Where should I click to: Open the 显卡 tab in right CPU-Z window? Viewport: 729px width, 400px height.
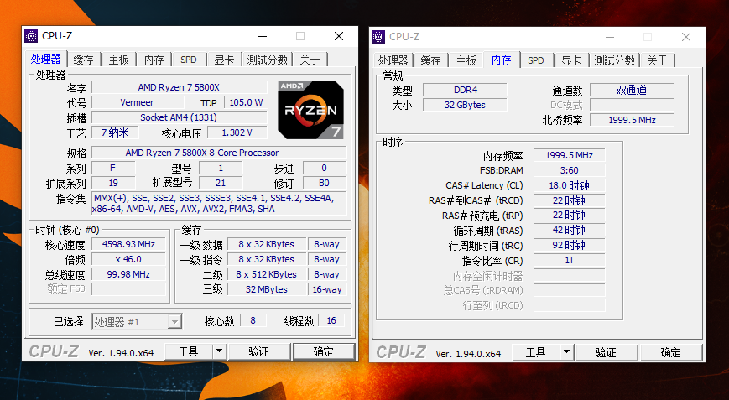(x=571, y=60)
